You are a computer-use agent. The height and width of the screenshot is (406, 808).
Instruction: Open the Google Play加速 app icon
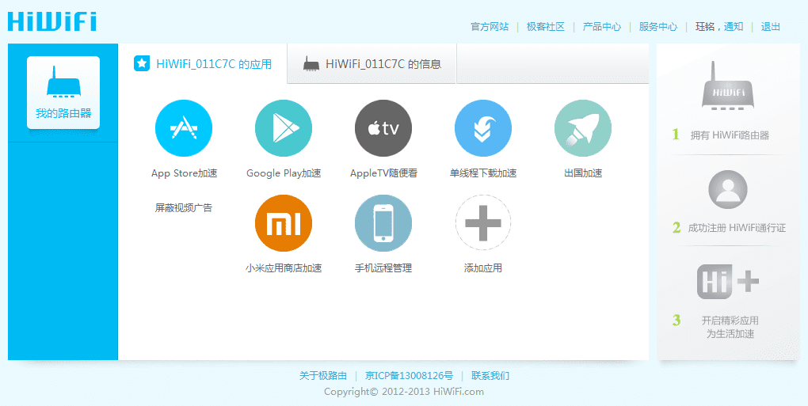click(x=284, y=128)
